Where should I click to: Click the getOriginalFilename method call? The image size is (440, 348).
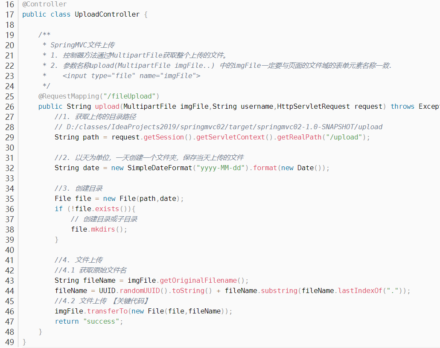[198, 281]
